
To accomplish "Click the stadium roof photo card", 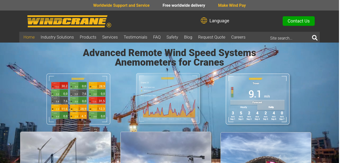I will click(266, 147).
